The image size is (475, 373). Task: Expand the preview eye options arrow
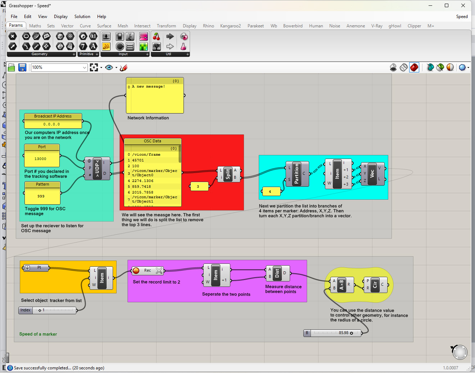pyautogui.click(x=116, y=67)
